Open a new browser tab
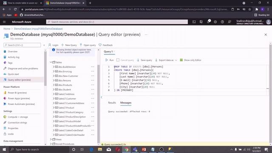The width and height of the screenshot is (272, 153). point(90,3)
